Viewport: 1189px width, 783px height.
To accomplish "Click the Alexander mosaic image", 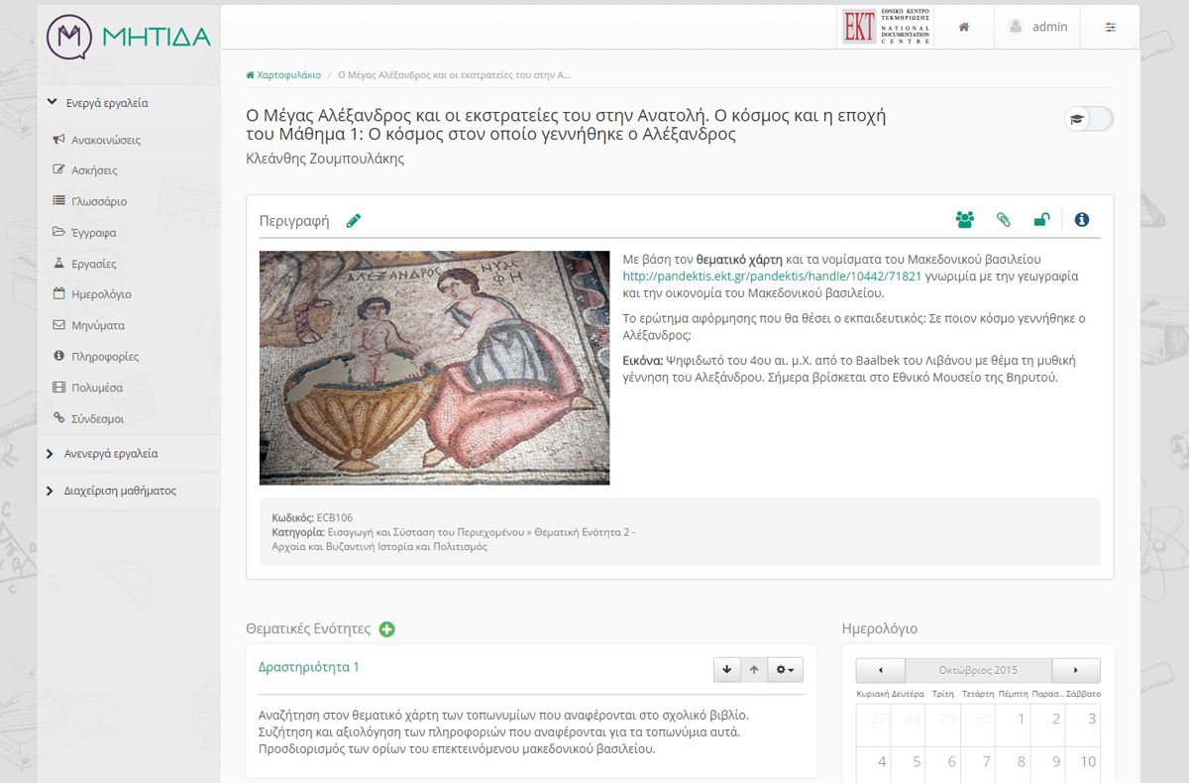I will click(434, 367).
